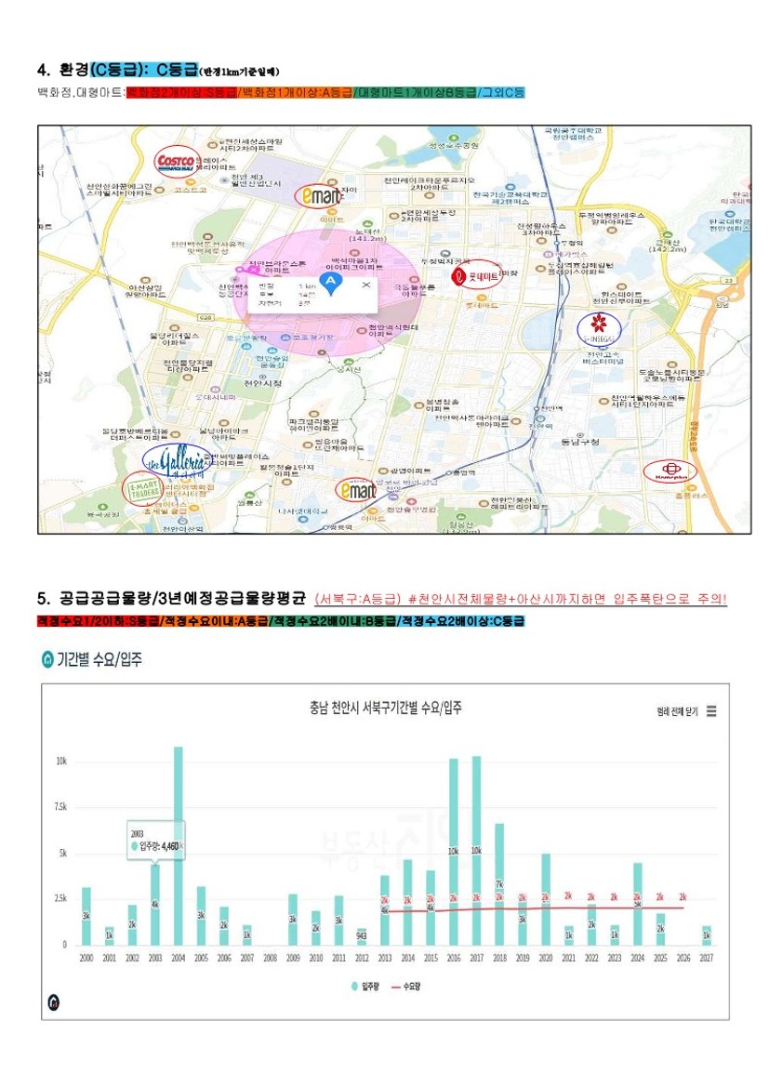Click the red note starting (서북구:A등급)
The width and height of the screenshot is (769, 1087).
tap(520, 598)
